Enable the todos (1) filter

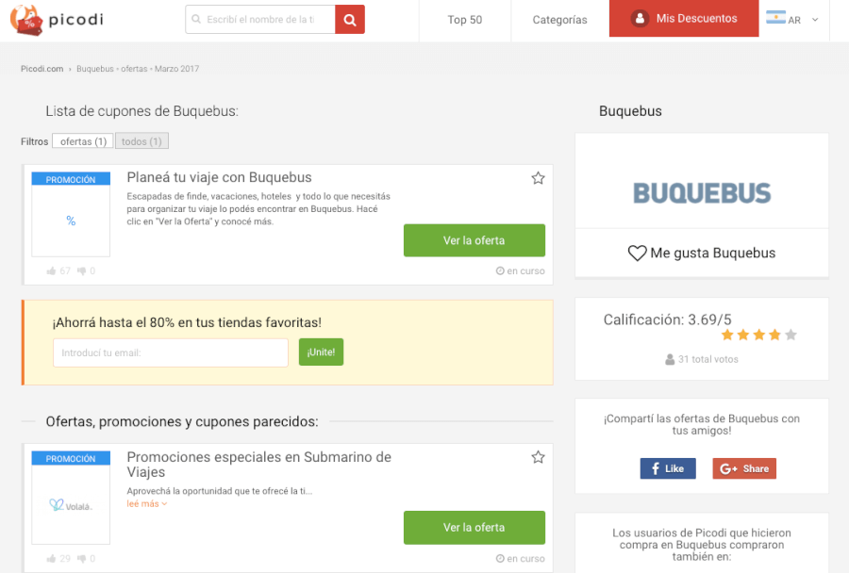coord(141,140)
